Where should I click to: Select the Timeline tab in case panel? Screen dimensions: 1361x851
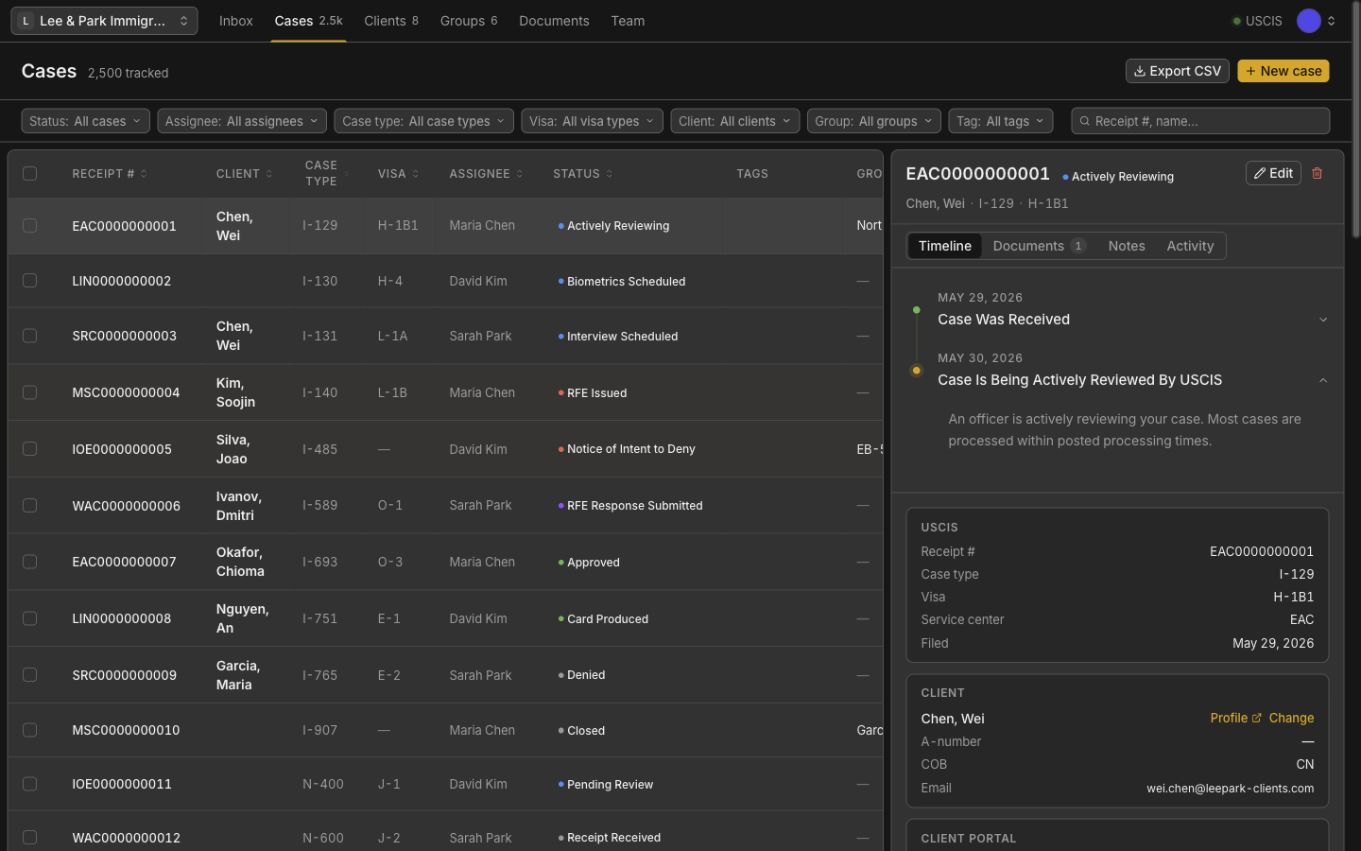(945, 246)
